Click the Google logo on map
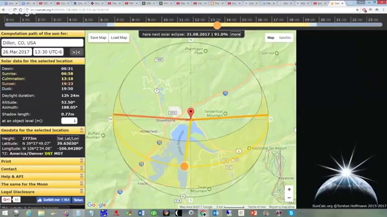The width and height of the screenshot is (387, 217). [x=96, y=205]
